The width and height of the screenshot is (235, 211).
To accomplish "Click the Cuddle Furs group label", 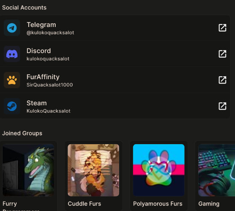I will tap(84, 204).
